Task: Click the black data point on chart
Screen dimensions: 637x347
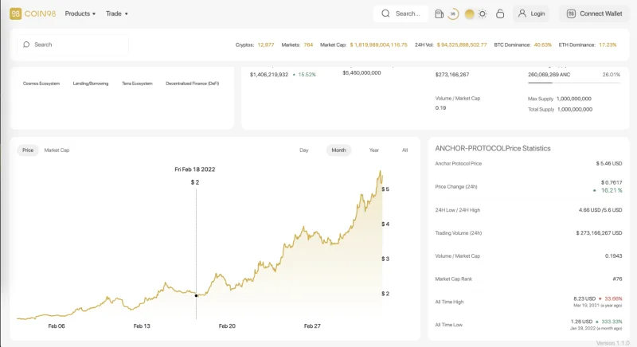Action: click(x=196, y=295)
